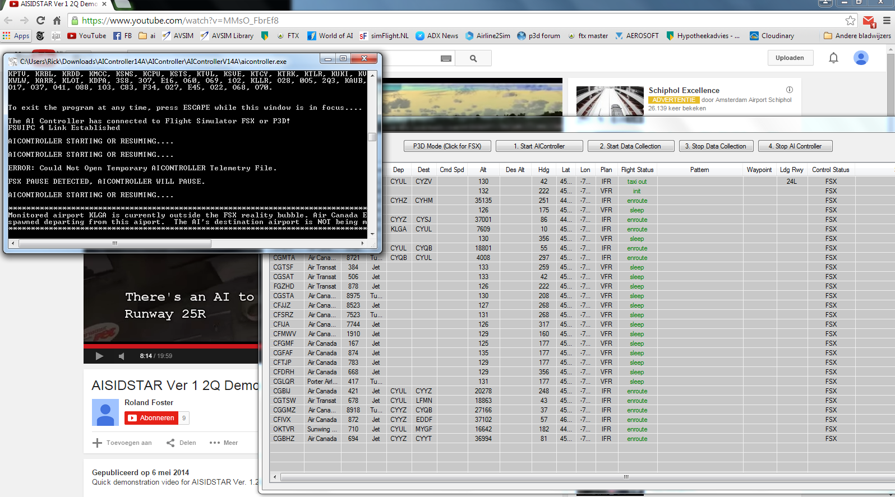Click the taxi out flight status cell
Viewport: 895px width, 497px height.
[x=637, y=182]
